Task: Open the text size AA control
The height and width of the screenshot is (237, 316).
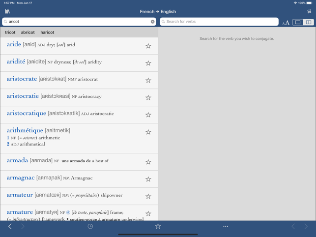Action: [286, 23]
